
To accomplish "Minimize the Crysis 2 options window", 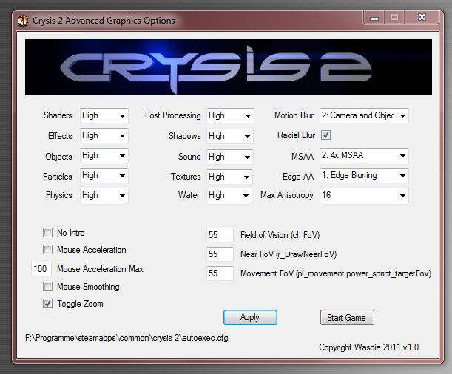I will tap(374, 18).
